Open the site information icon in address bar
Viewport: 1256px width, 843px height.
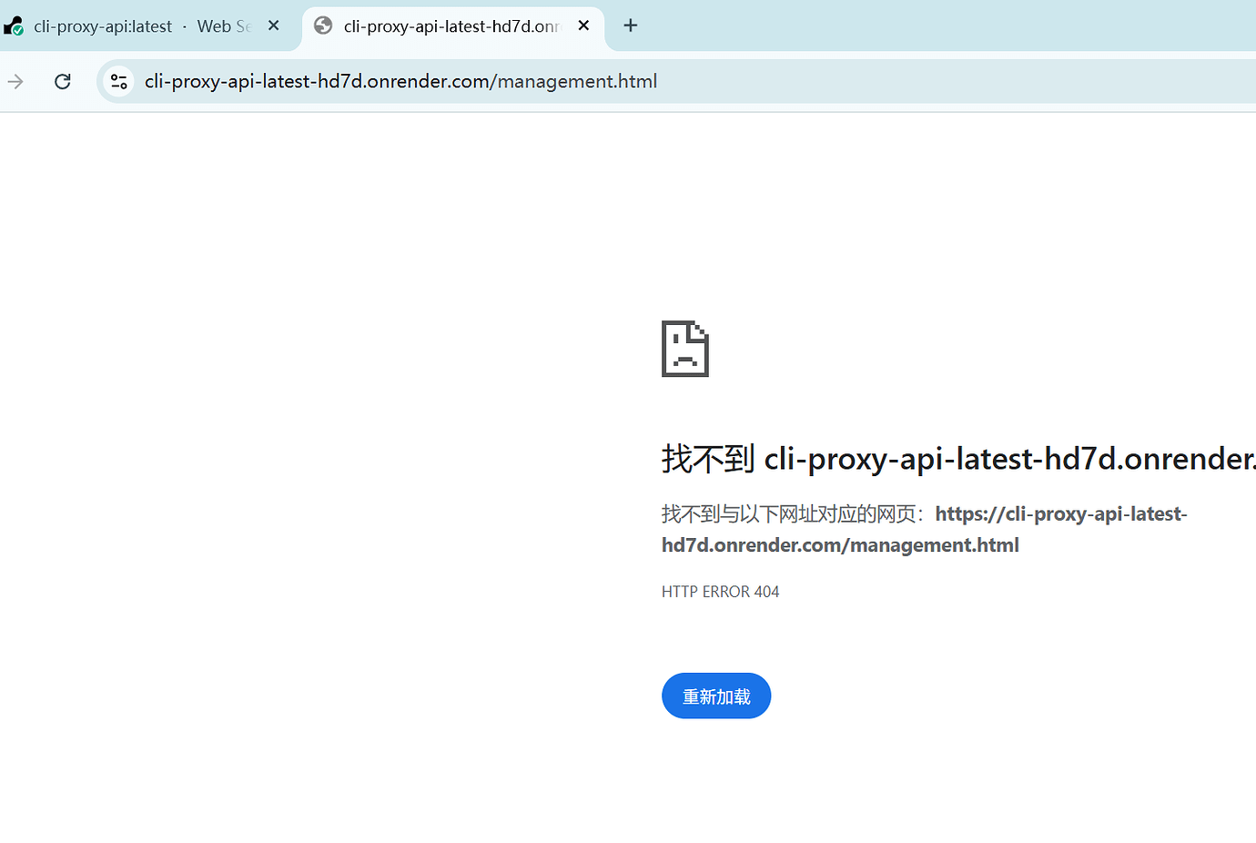(118, 82)
